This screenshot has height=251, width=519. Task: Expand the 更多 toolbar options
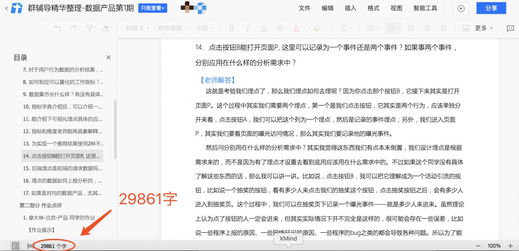(x=484, y=28)
